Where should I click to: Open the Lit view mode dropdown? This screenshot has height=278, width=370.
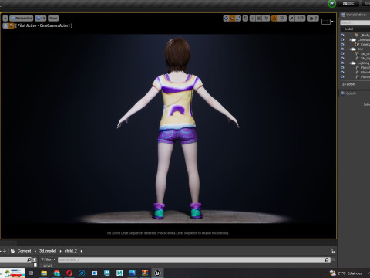[41, 19]
